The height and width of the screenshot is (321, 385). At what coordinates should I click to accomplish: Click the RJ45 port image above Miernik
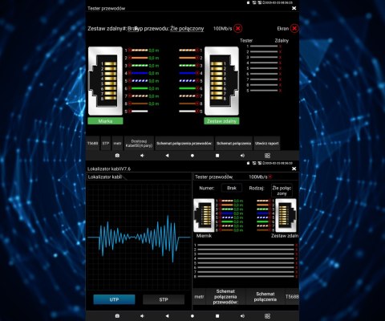[x=204, y=215]
